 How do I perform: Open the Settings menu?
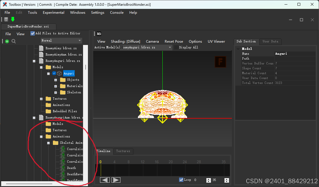click(98, 13)
